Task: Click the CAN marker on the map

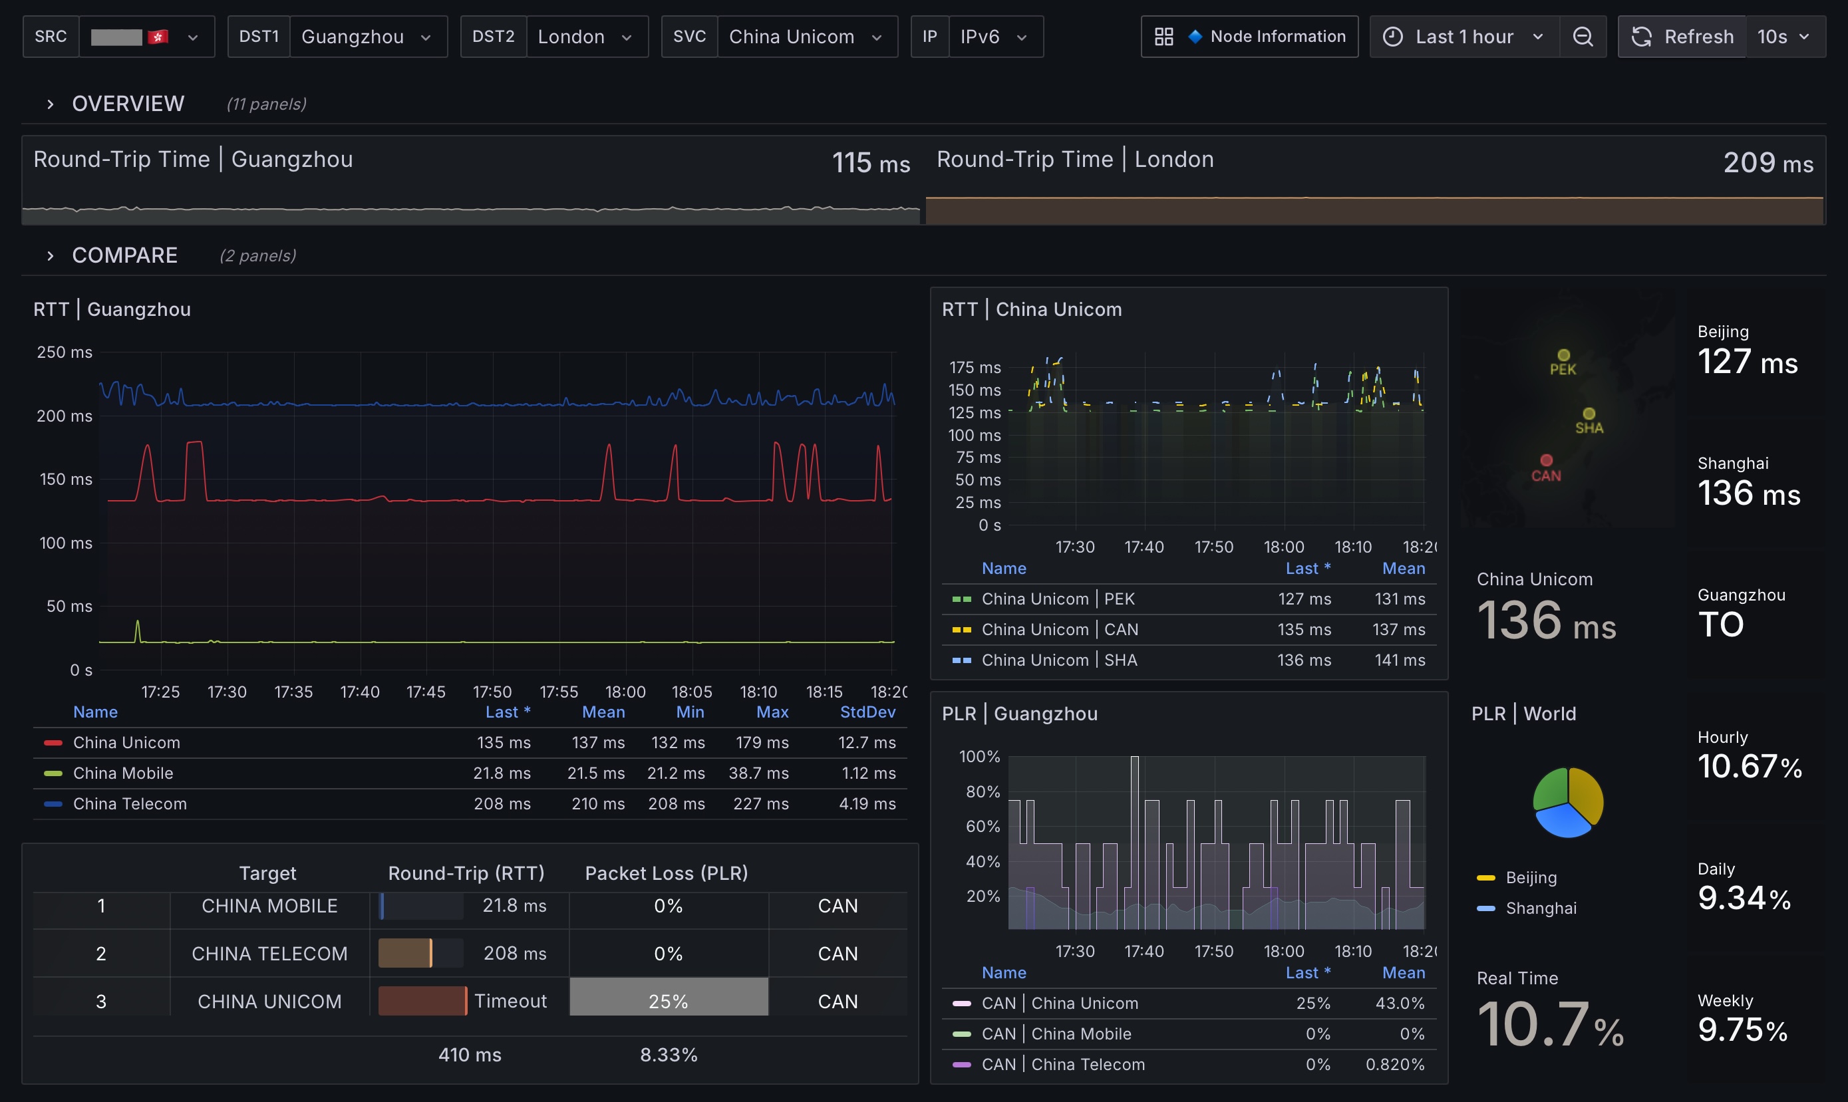Action: [x=1547, y=460]
